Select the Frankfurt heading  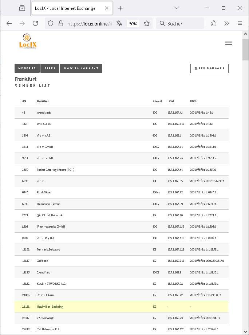(25, 79)
